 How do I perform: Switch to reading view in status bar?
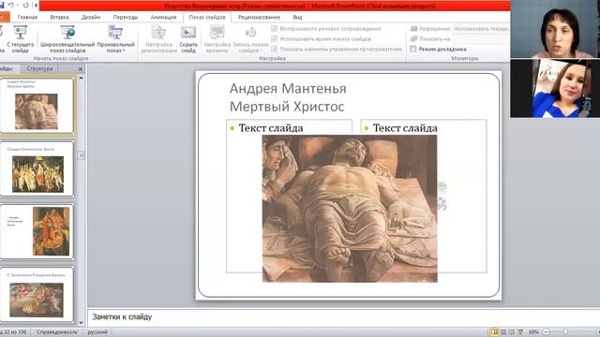click(x=512, y=332)
